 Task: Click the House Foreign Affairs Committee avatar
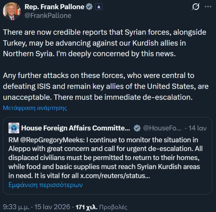[x=13, y=128]
